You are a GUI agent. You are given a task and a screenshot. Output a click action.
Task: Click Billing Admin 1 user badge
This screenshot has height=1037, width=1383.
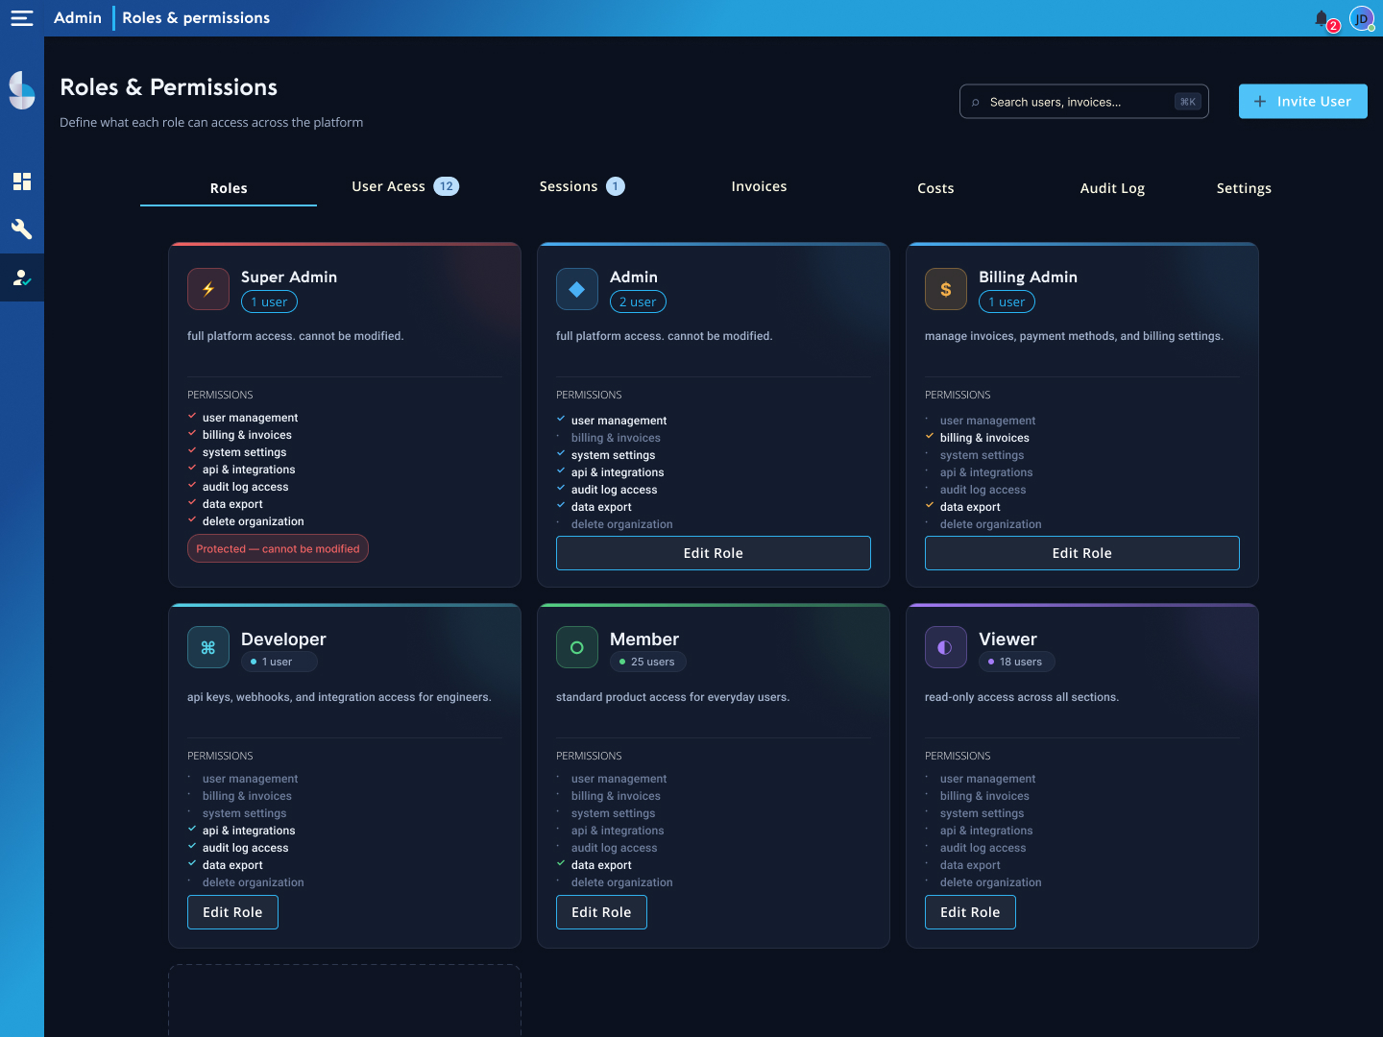[1007, 301]
